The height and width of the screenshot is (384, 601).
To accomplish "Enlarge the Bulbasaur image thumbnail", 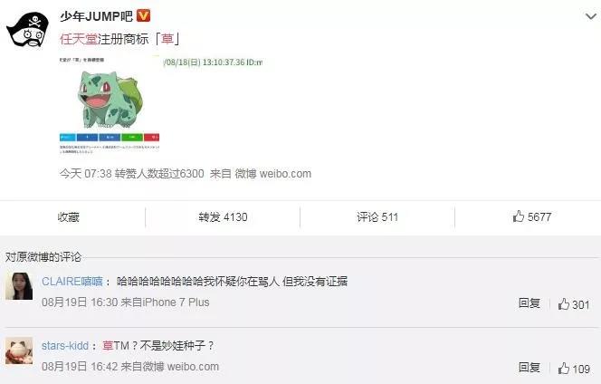I will coord(110,104).
